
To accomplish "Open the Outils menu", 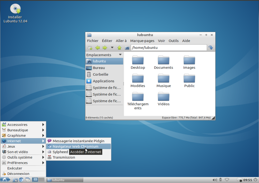I will pyautogui.click(x=173, y=41).
